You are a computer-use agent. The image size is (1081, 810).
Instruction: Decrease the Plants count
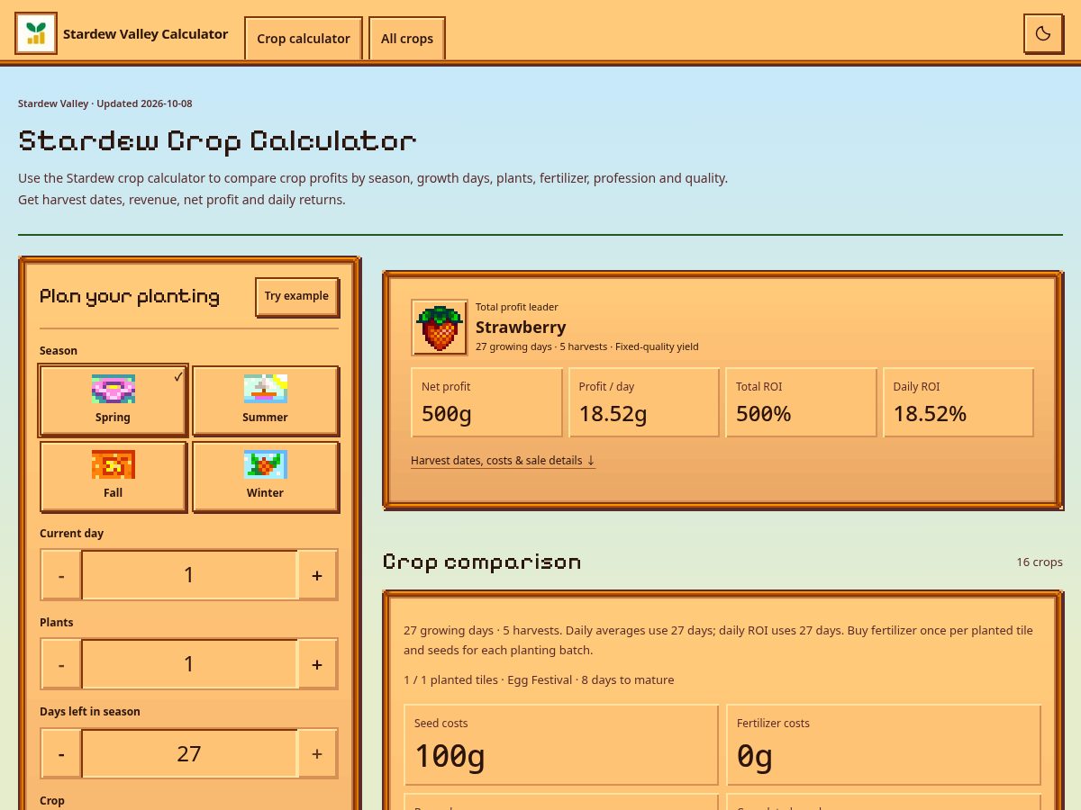pos(61,664)
